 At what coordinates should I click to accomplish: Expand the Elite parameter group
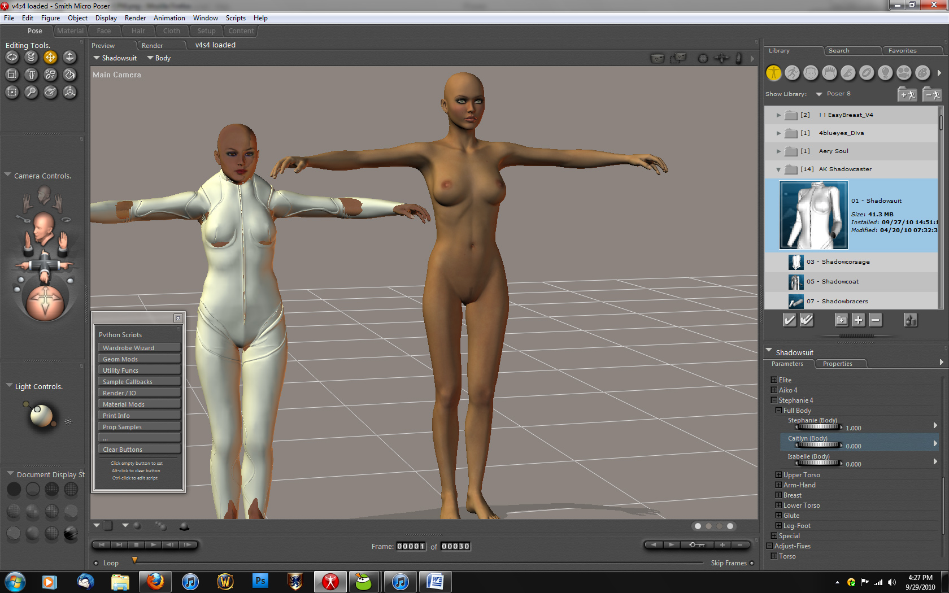(774, 380)
